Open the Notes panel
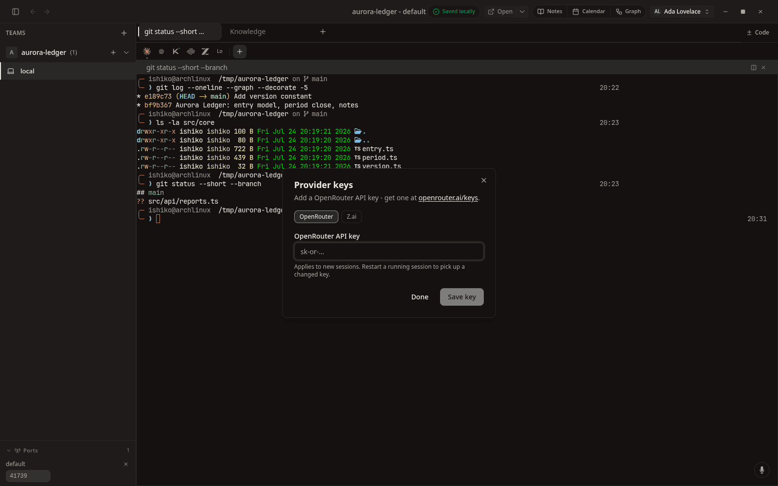Viewport: 778px width, 486px height. 550,12
